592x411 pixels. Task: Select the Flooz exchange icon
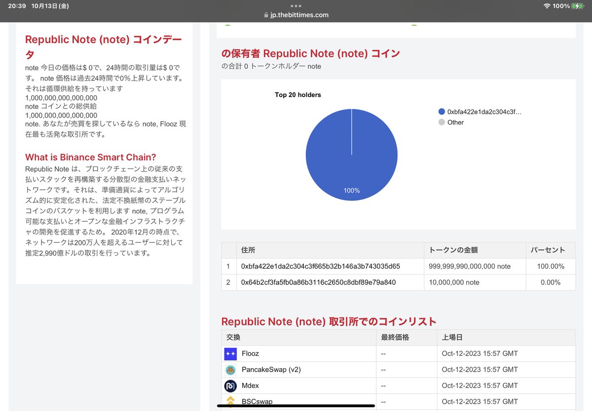230,353
